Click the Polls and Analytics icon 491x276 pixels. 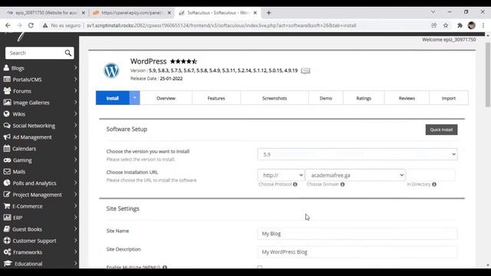coord(7,183)
